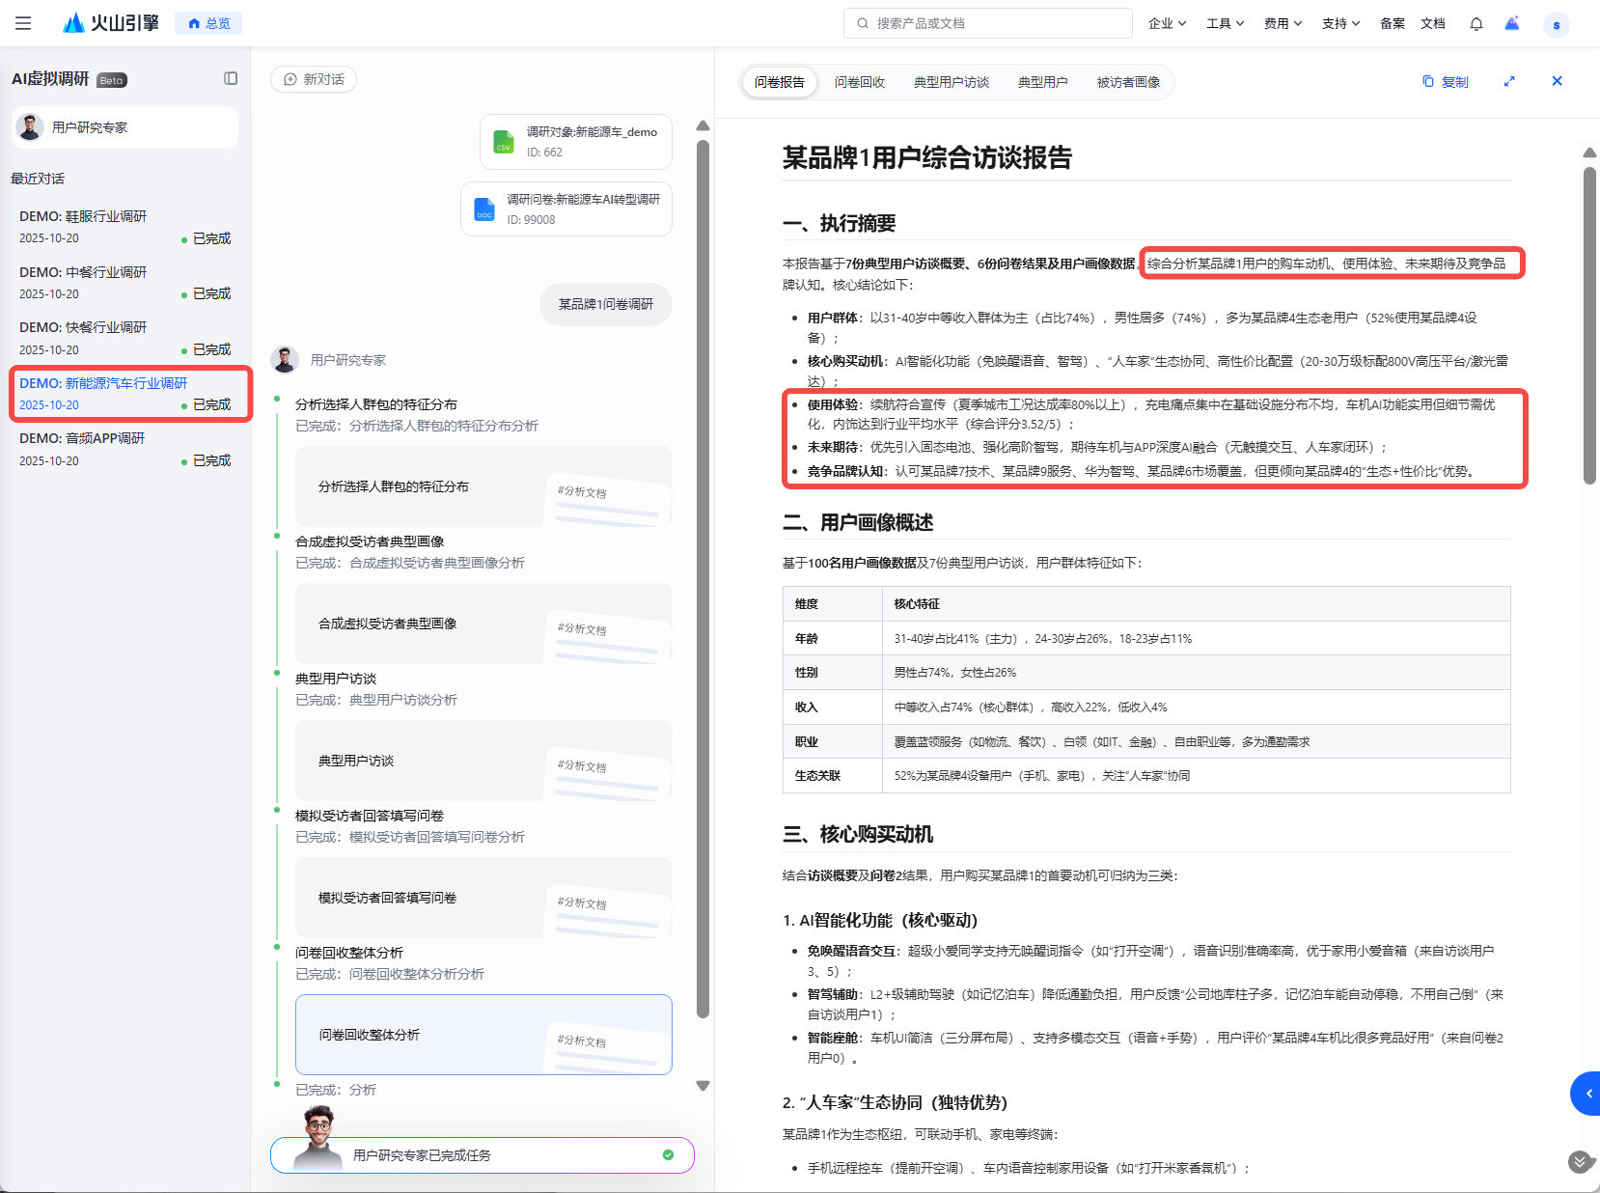Click the search magnifier icon
The image size is (1600, 1193).
(863, 23)
